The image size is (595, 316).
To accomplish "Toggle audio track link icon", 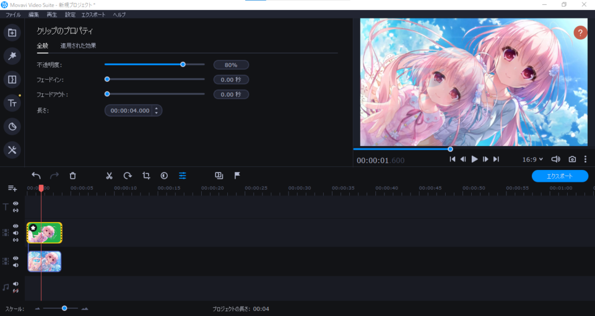I will point(15,290).
